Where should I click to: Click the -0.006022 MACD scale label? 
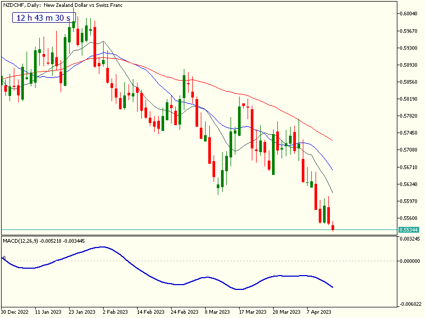pos(409,304)
